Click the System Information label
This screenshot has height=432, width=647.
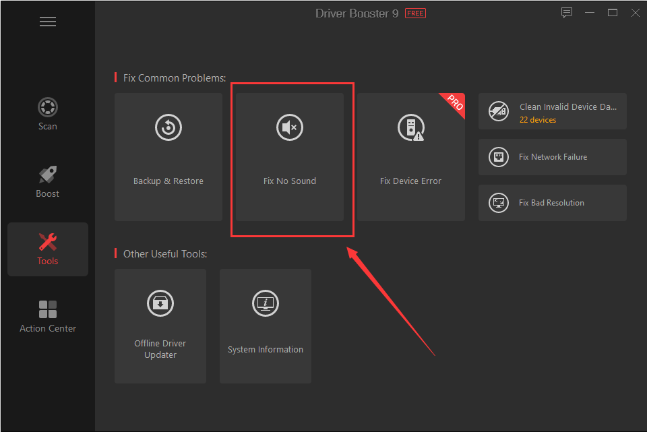(x=266, y=350)
